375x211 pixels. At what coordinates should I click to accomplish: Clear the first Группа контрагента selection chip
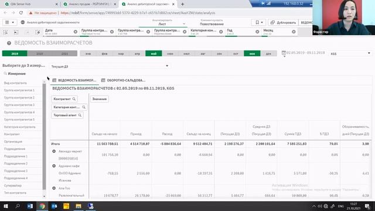(x=112, y=32)
